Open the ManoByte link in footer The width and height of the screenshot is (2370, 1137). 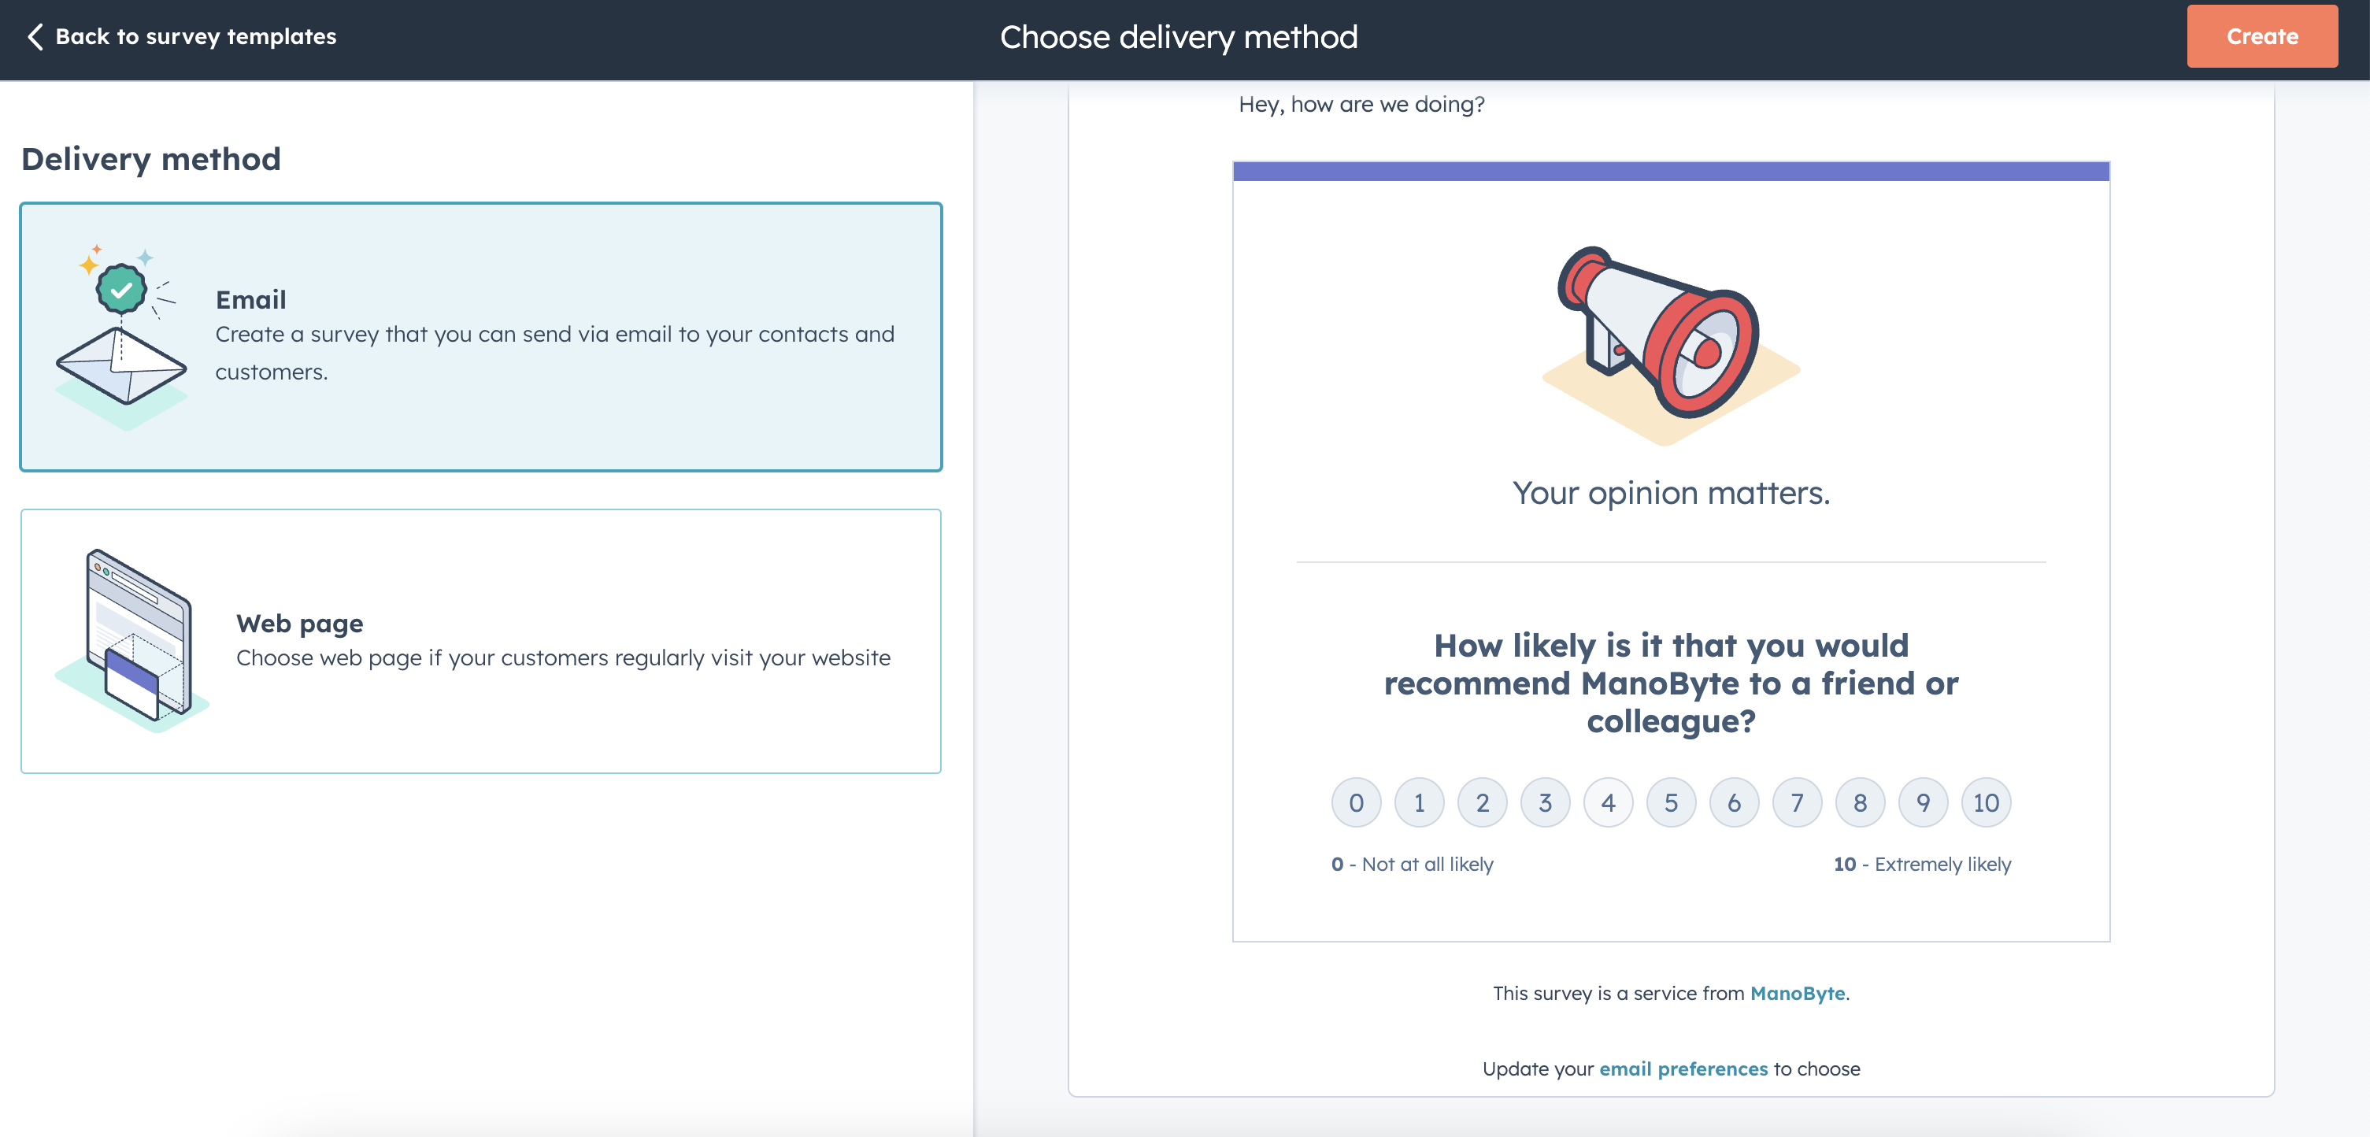[x=1797, y=994]
